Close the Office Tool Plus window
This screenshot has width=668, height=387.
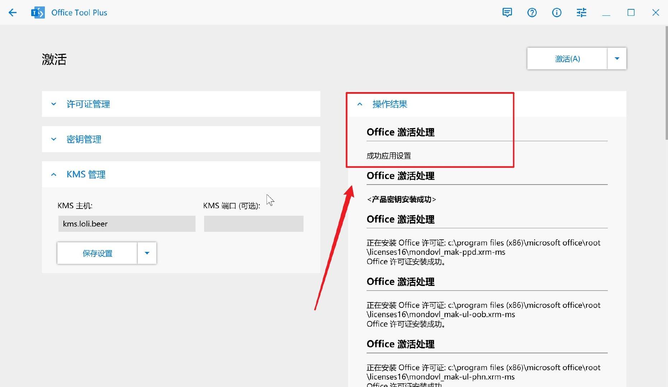click(655, 13)
